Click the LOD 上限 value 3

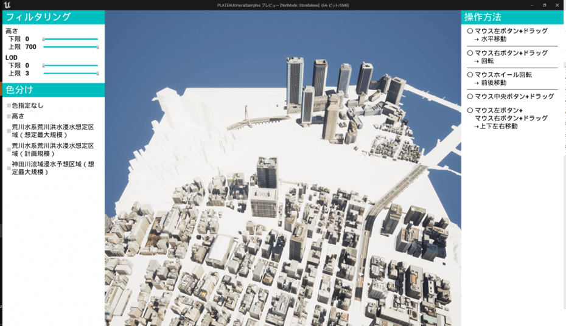[x=27, y=73]
